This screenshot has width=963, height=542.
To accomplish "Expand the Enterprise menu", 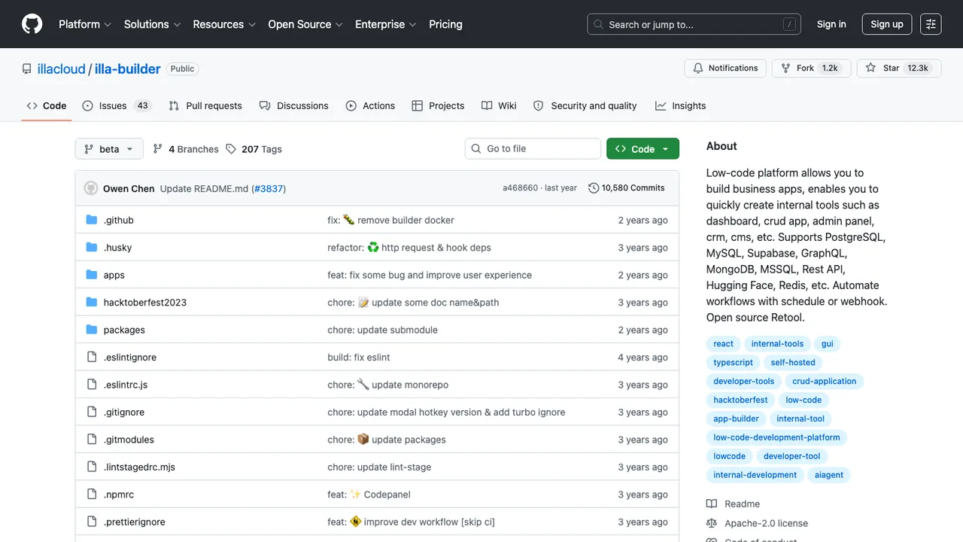I will pos(386,24).
